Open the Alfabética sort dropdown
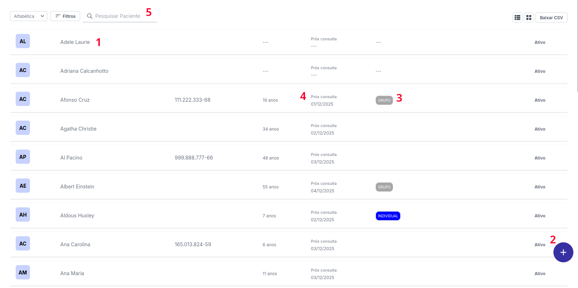 point(29,16)
